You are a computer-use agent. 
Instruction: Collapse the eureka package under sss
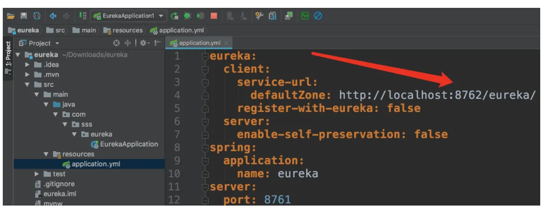[x=74, y=134]
